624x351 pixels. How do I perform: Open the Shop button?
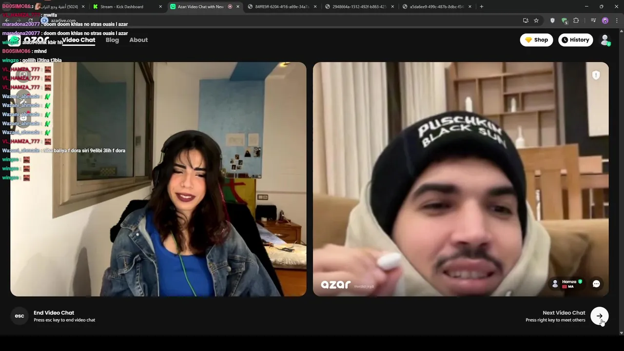click(x=536, y=40)
